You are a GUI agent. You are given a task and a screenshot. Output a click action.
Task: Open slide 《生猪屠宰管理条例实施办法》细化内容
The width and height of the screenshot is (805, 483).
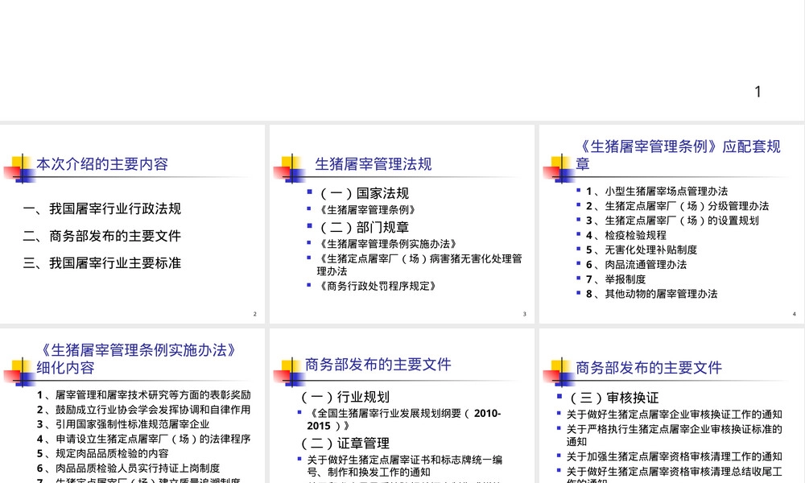pos(133,406)
